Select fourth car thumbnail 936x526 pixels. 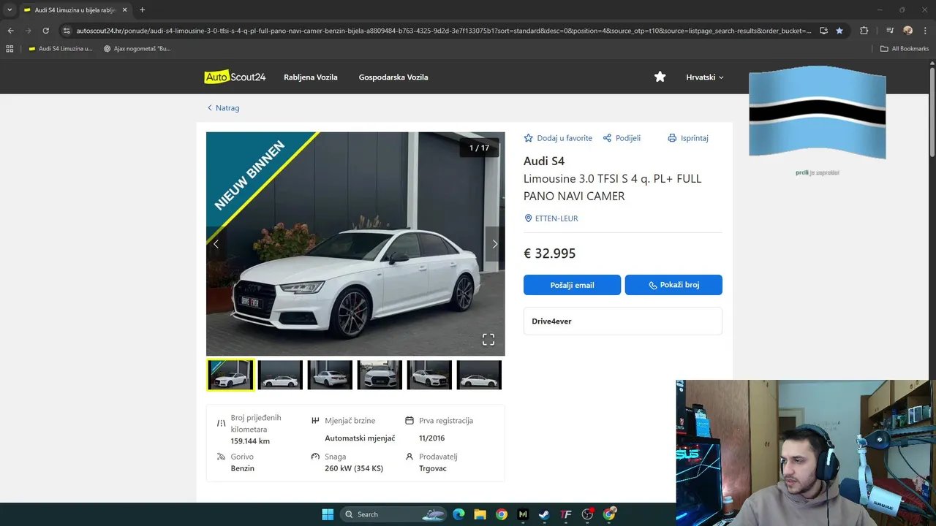pos(380,375)
